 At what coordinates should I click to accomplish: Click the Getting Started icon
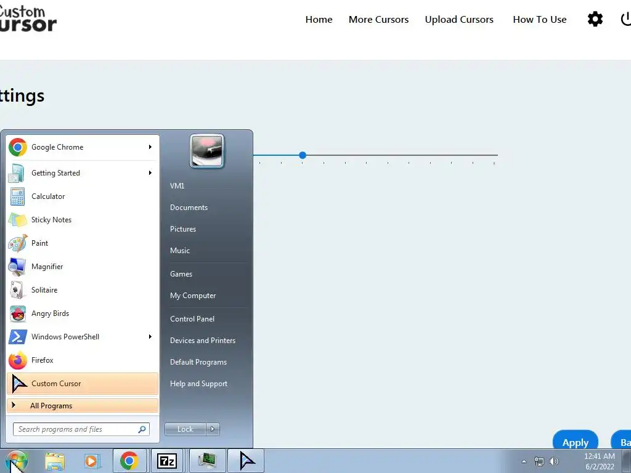pyautogui.click(x=17, y=173)
